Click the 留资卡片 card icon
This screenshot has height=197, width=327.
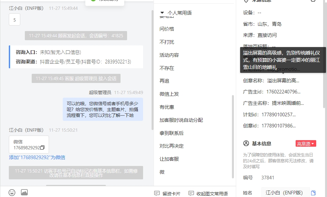click(157, 193)
